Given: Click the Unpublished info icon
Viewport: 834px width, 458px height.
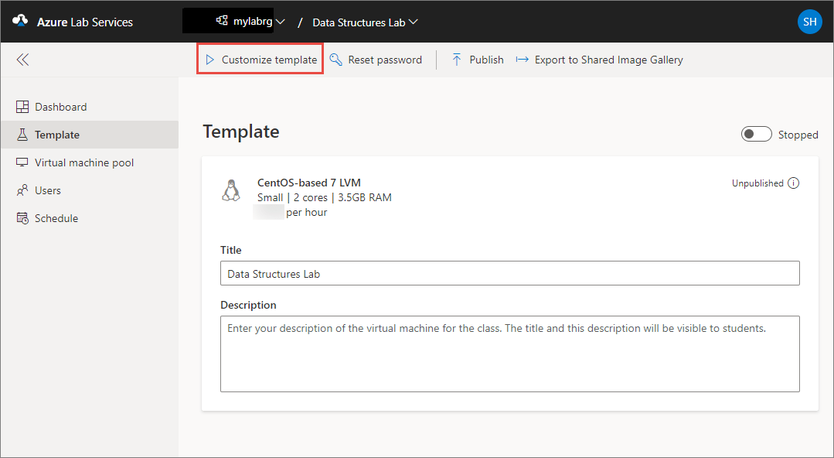Looking at the screenshot, I should tap(793, 183).
